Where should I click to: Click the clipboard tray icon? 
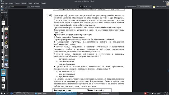(150, 93)
